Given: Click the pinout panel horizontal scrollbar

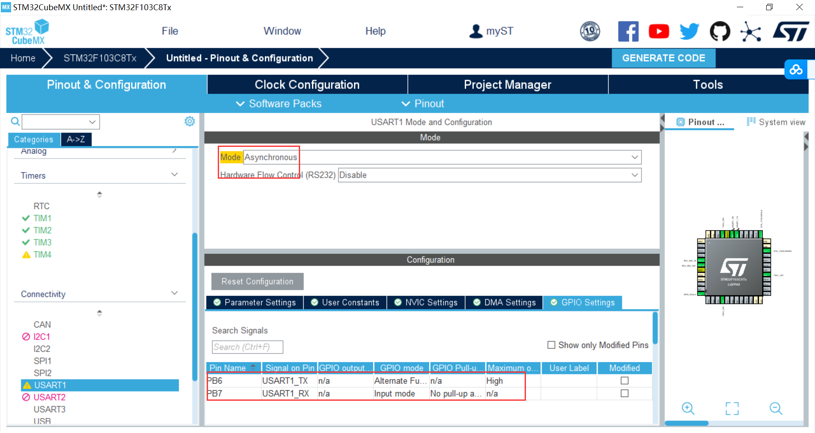Looking at the screenshot, I should click(686, 423).
